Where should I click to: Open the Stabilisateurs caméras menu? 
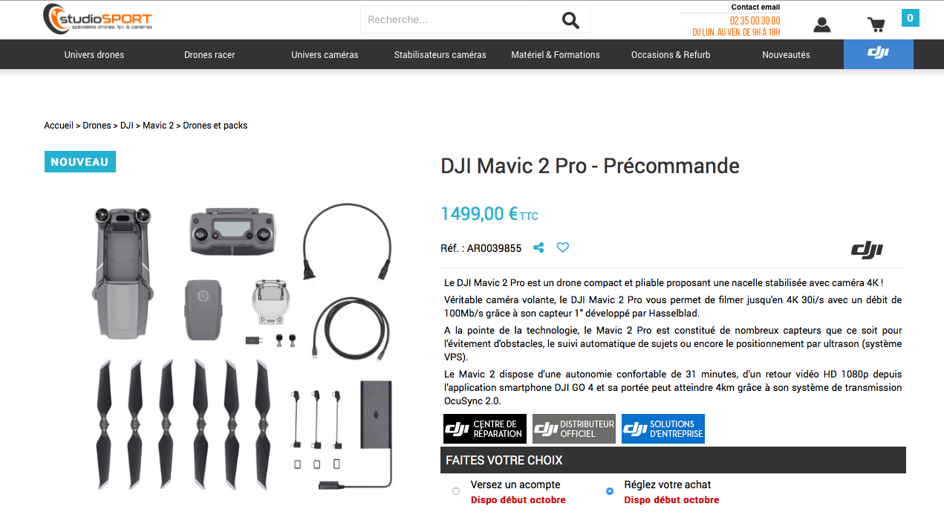click(440, 54)
